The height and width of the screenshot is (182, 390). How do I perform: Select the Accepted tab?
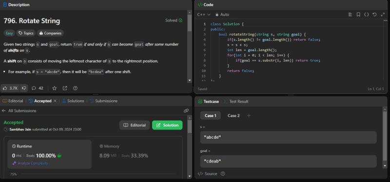(x=40, y=101)
